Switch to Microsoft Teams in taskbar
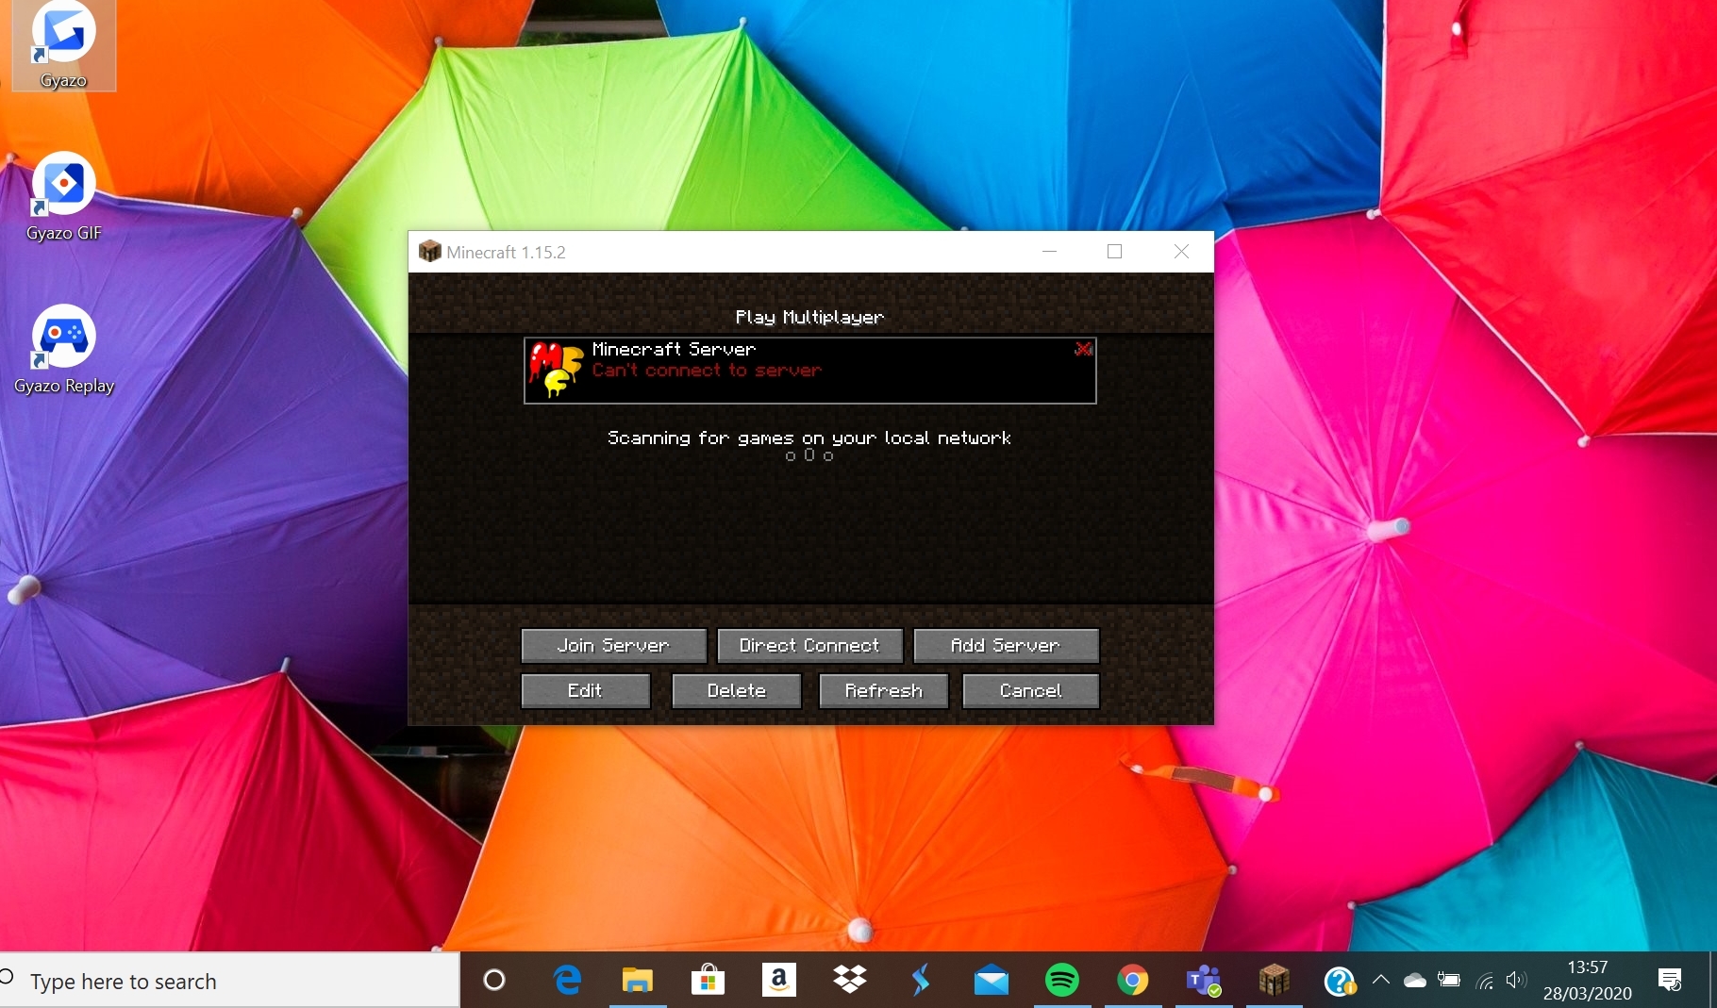The width and height of the screenshot is (1717, 1008). [x=1203, y=981]
